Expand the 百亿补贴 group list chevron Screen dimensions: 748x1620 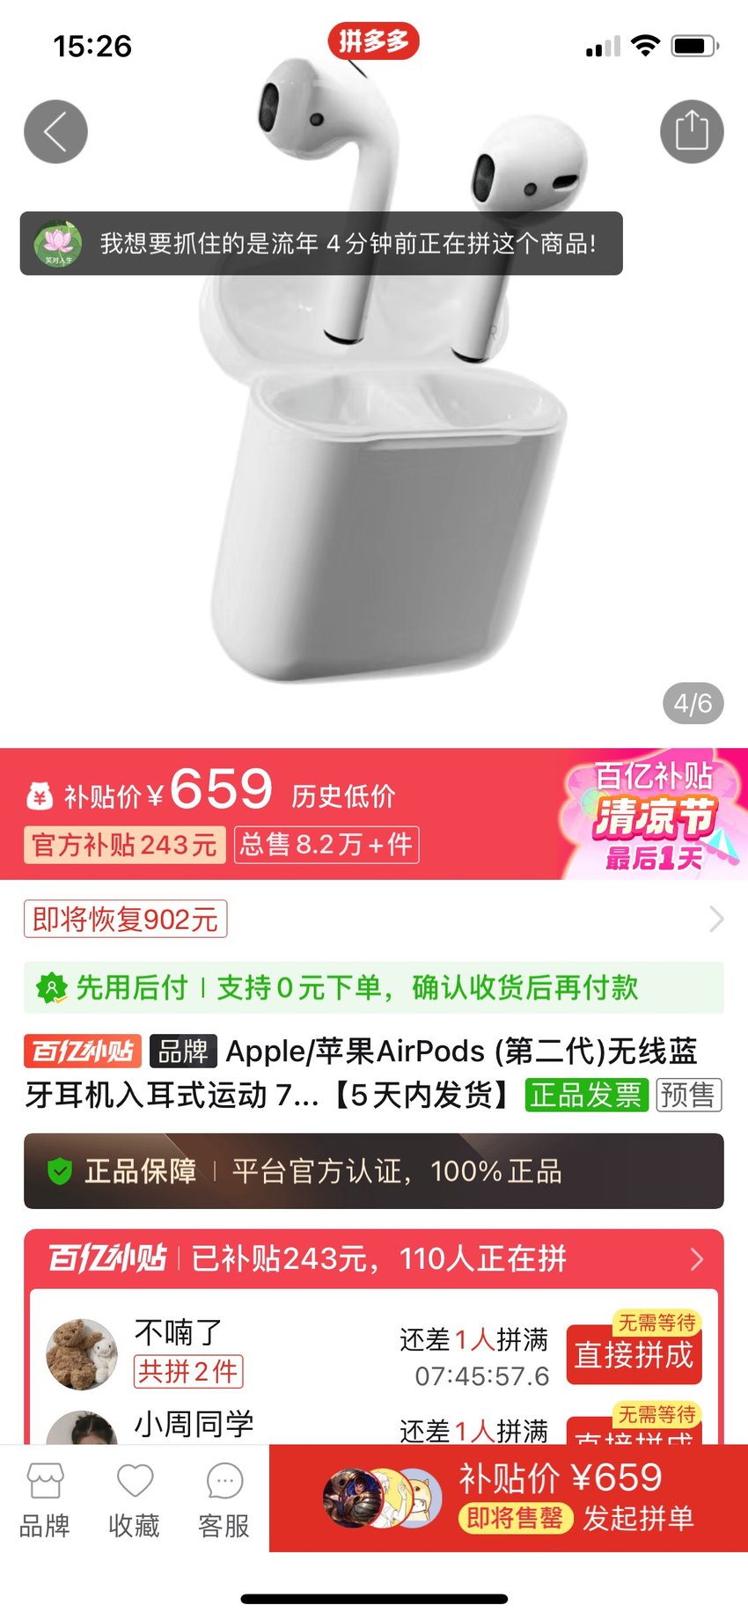[x=697, y=1259]
